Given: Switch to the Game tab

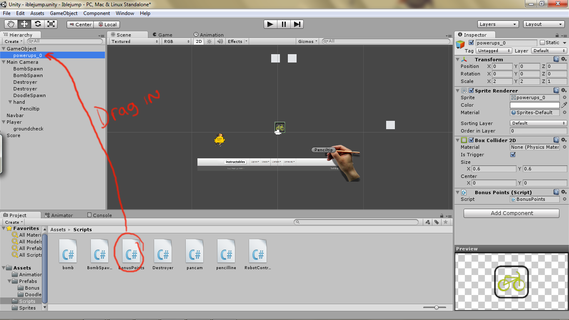Looking at the screenshot, I should pyautogui.click(x=162, y=35).
